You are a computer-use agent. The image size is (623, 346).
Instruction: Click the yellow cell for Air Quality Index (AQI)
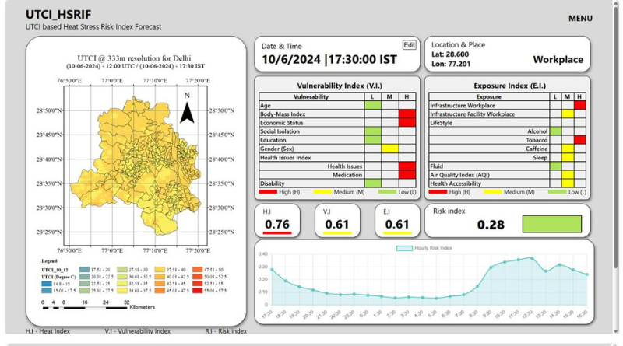pyautogui.click(x=568, y=175)
